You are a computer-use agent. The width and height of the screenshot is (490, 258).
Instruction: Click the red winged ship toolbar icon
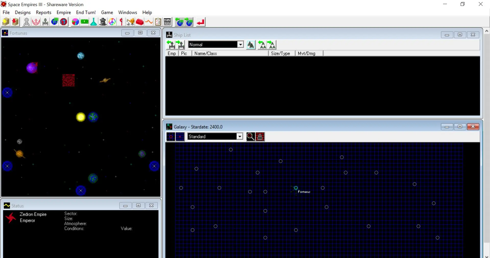tap(36, 22)
